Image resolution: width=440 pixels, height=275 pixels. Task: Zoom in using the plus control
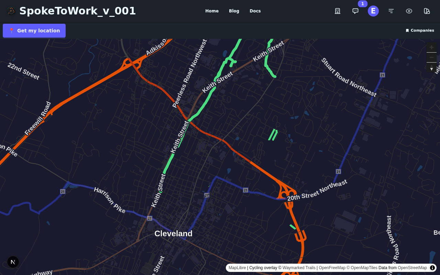tap(431, 47)
